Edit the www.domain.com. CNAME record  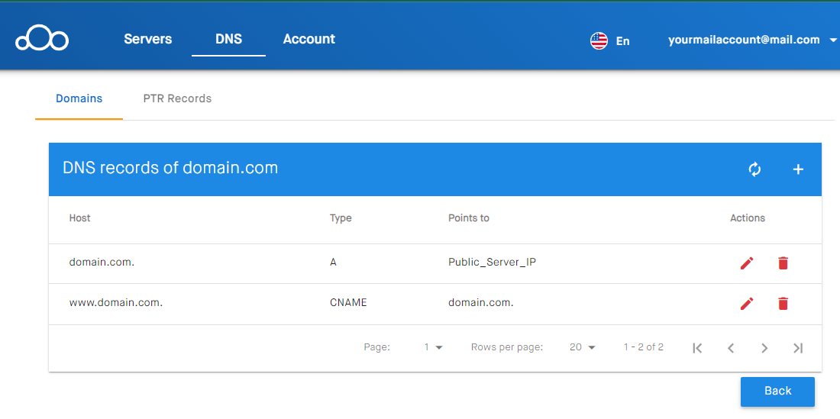747,304
